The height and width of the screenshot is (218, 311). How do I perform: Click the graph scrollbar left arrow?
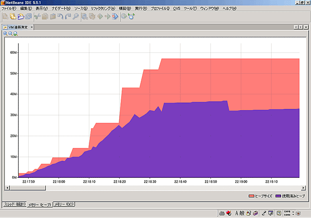(x=7, y=188)
